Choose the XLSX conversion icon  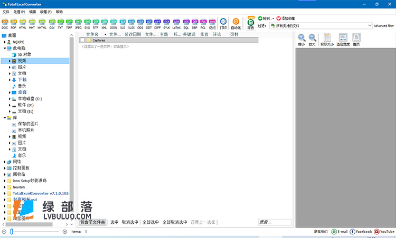[x=131, y=24]
